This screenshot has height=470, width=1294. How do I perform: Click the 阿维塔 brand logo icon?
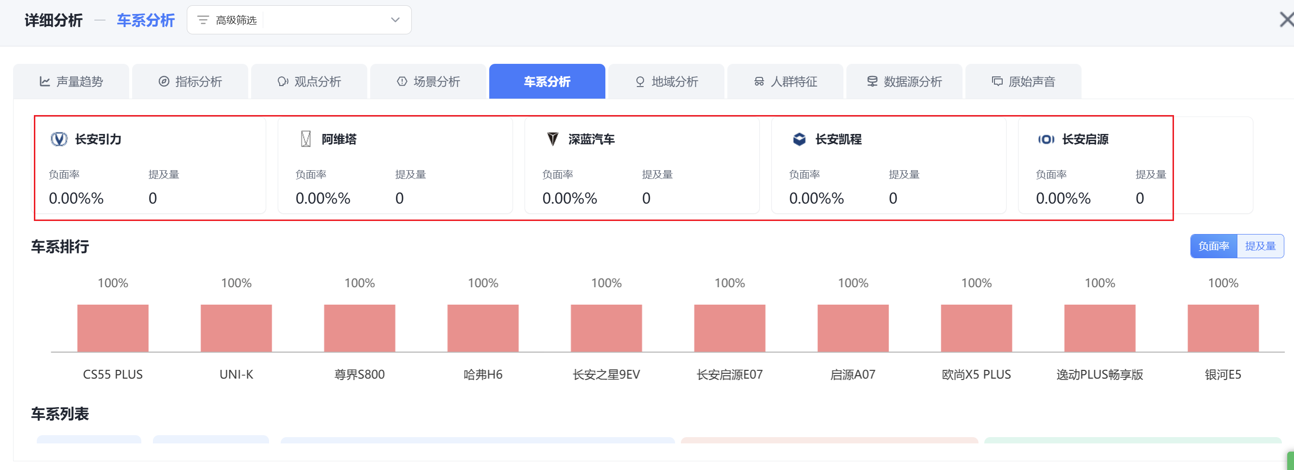pos(305,139)
